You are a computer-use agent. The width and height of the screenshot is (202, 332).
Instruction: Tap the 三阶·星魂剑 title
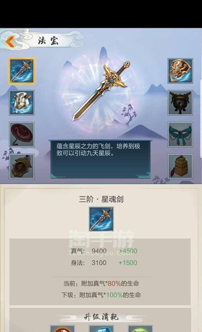pyautogui.click(x=101, y=199)
